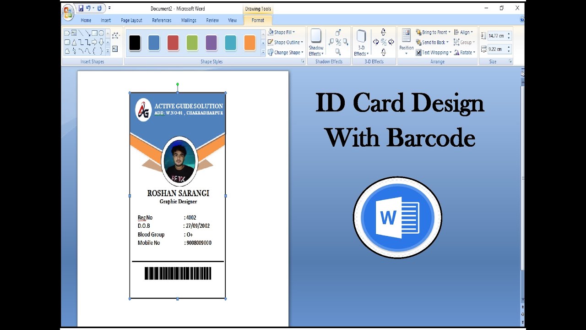Open the 3-D Effects dropdown

tap(361, 43)
